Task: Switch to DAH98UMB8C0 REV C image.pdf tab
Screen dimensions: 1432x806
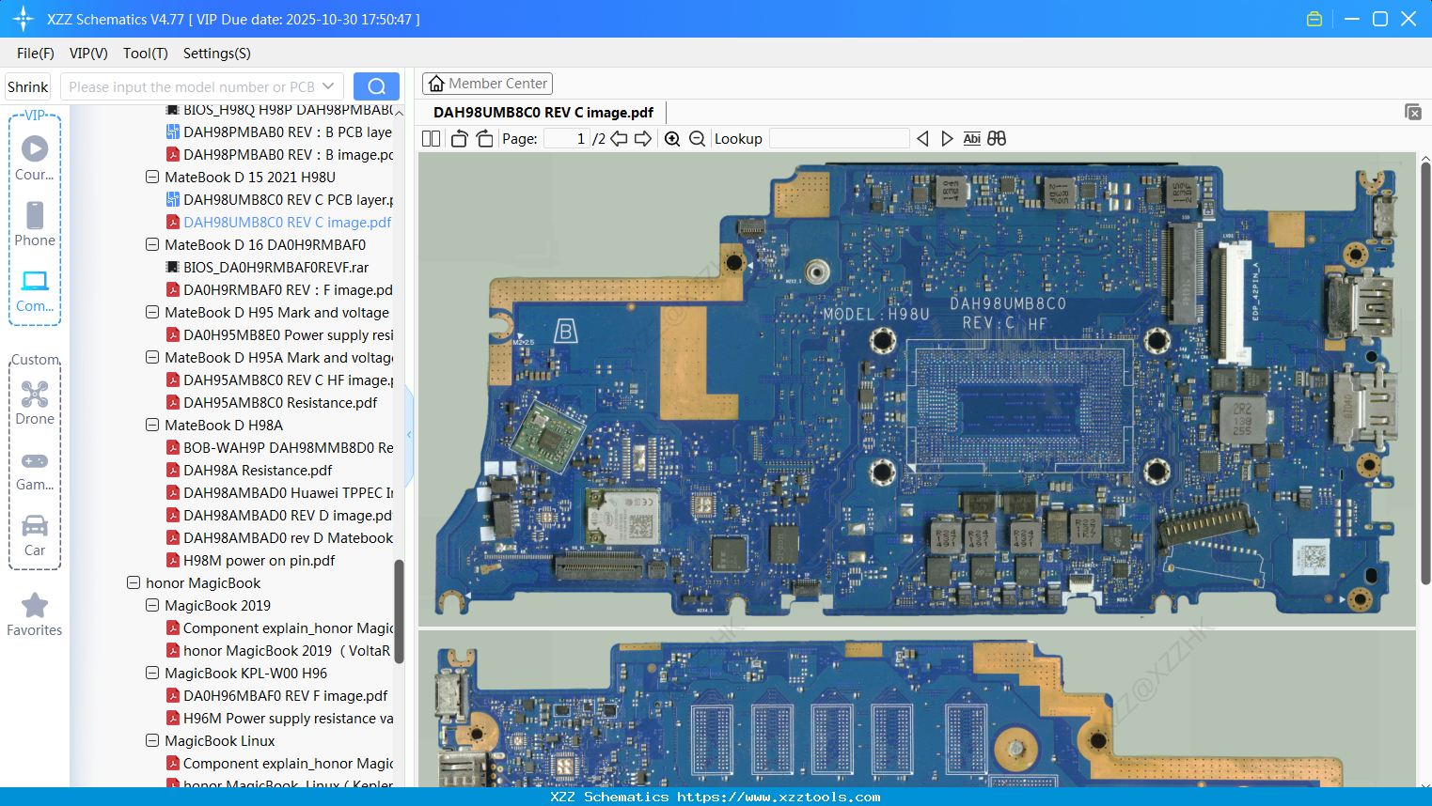Action: point(543,113)
